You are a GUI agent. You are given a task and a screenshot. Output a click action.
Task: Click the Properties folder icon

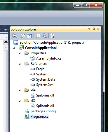point(27,53)
